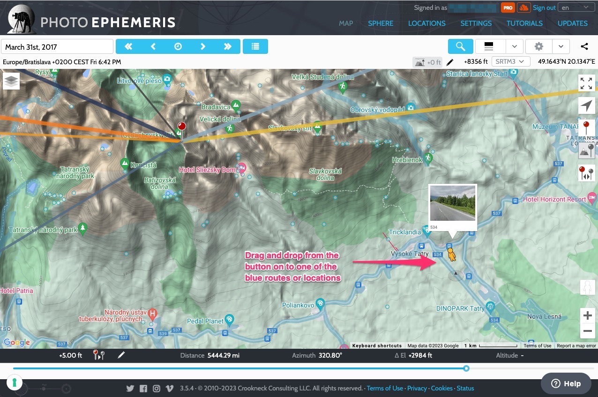Expand the settings gear dropdown arrow
The height and width of the screenshot is (397, 598).
pyautogui.click(x=561, y=46)
